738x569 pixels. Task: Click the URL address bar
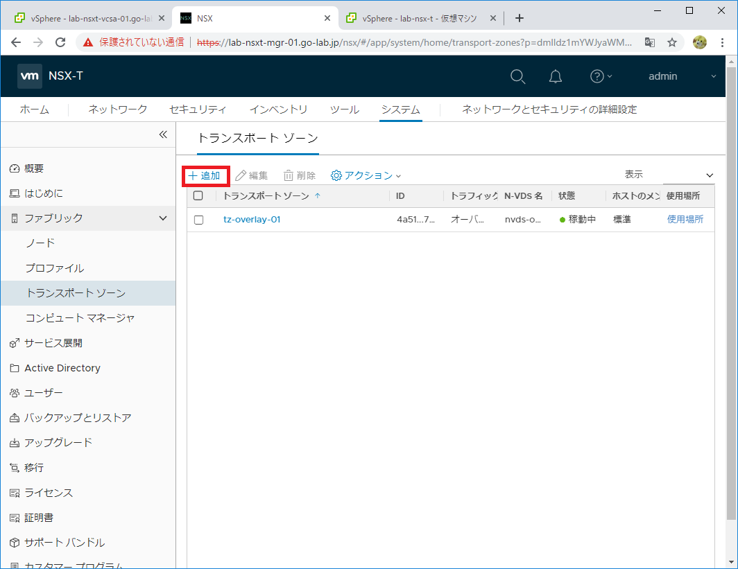click(414, 42)
